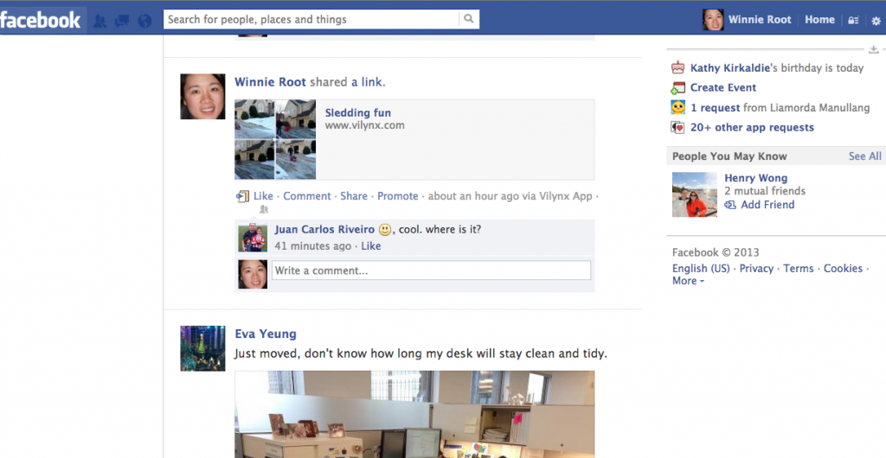Open notifications globe icon

144,21
